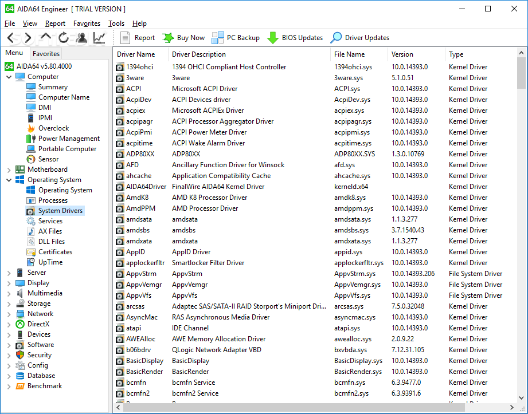The height and width of the screenshot is (414, 528).
Task: Select the Summary item icon in tree
Action: tap(30, 87)
